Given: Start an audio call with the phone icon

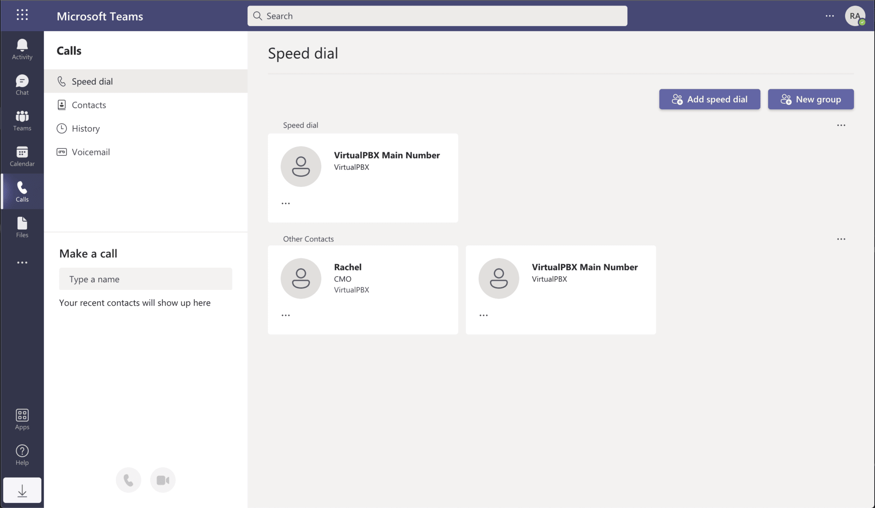Looking at the screenshot, I should pos(128,479).
